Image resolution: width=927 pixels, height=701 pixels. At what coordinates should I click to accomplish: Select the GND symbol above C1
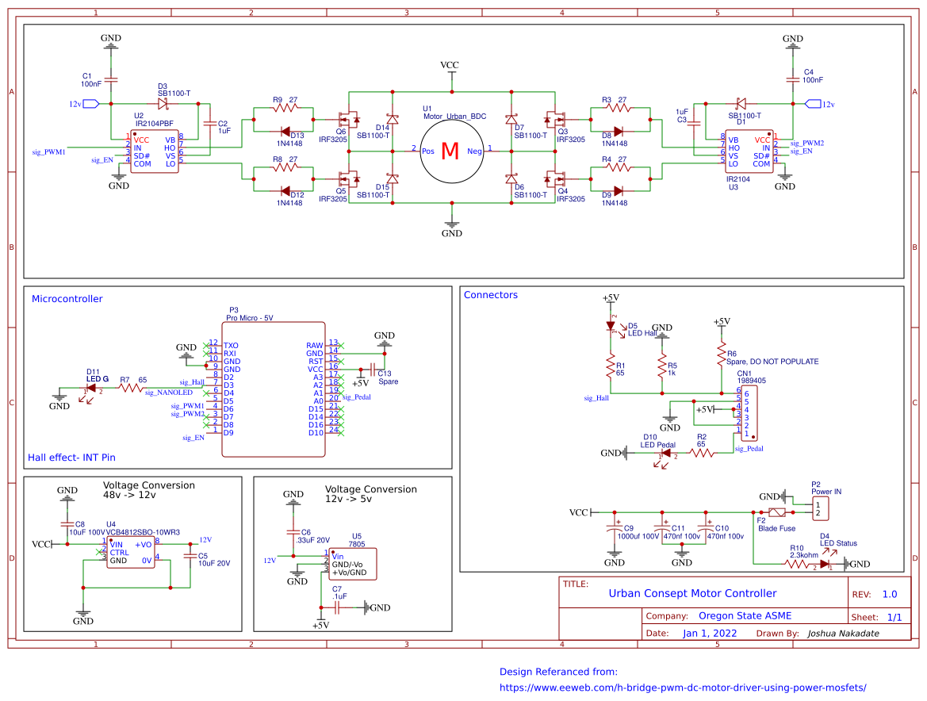(x=112, y=44)
